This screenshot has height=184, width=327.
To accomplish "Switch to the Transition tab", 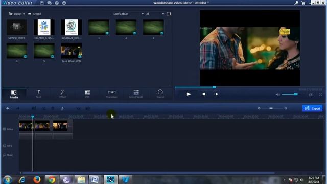I will 111,94.
